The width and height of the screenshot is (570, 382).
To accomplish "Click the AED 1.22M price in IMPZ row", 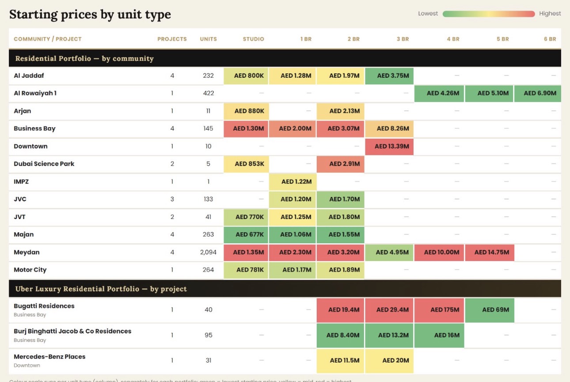I will (x=293, y=182).
